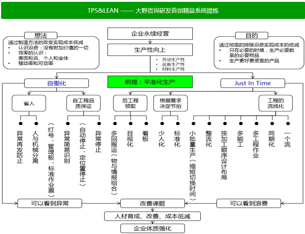Select vertical text （灯号、管理板、标准作业票）
Image resolution: width=305 pixels, height=234 pixels.
click(51, 160)
